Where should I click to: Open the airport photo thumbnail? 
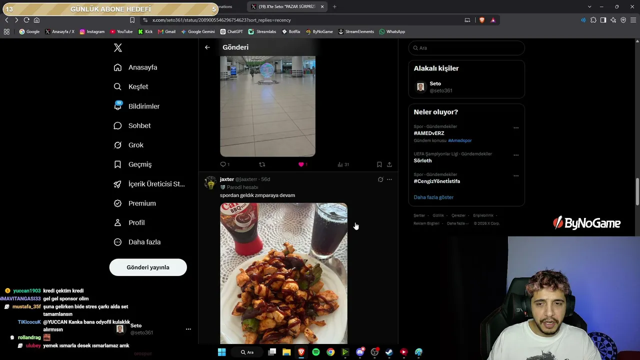coord(267,106)
